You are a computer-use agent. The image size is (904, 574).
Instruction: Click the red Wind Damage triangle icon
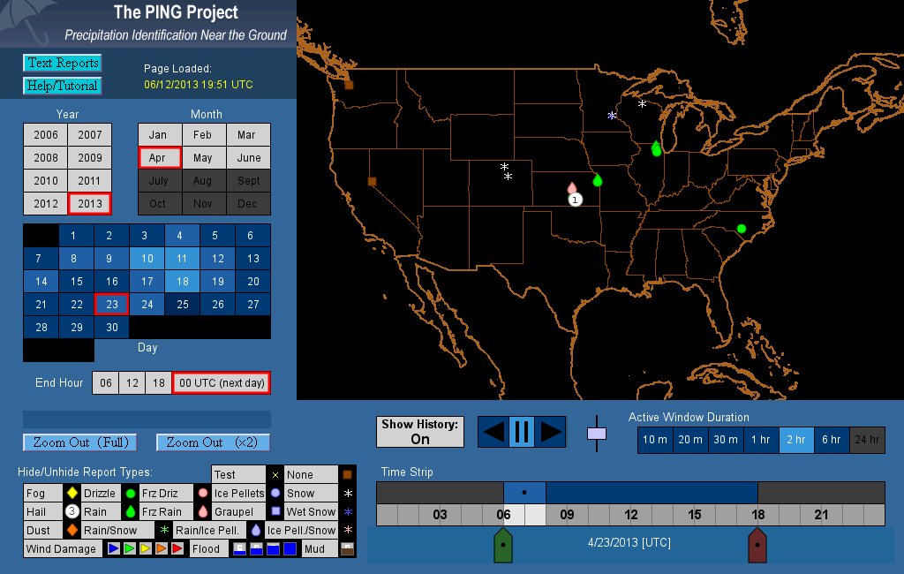[x=177, y=549]
